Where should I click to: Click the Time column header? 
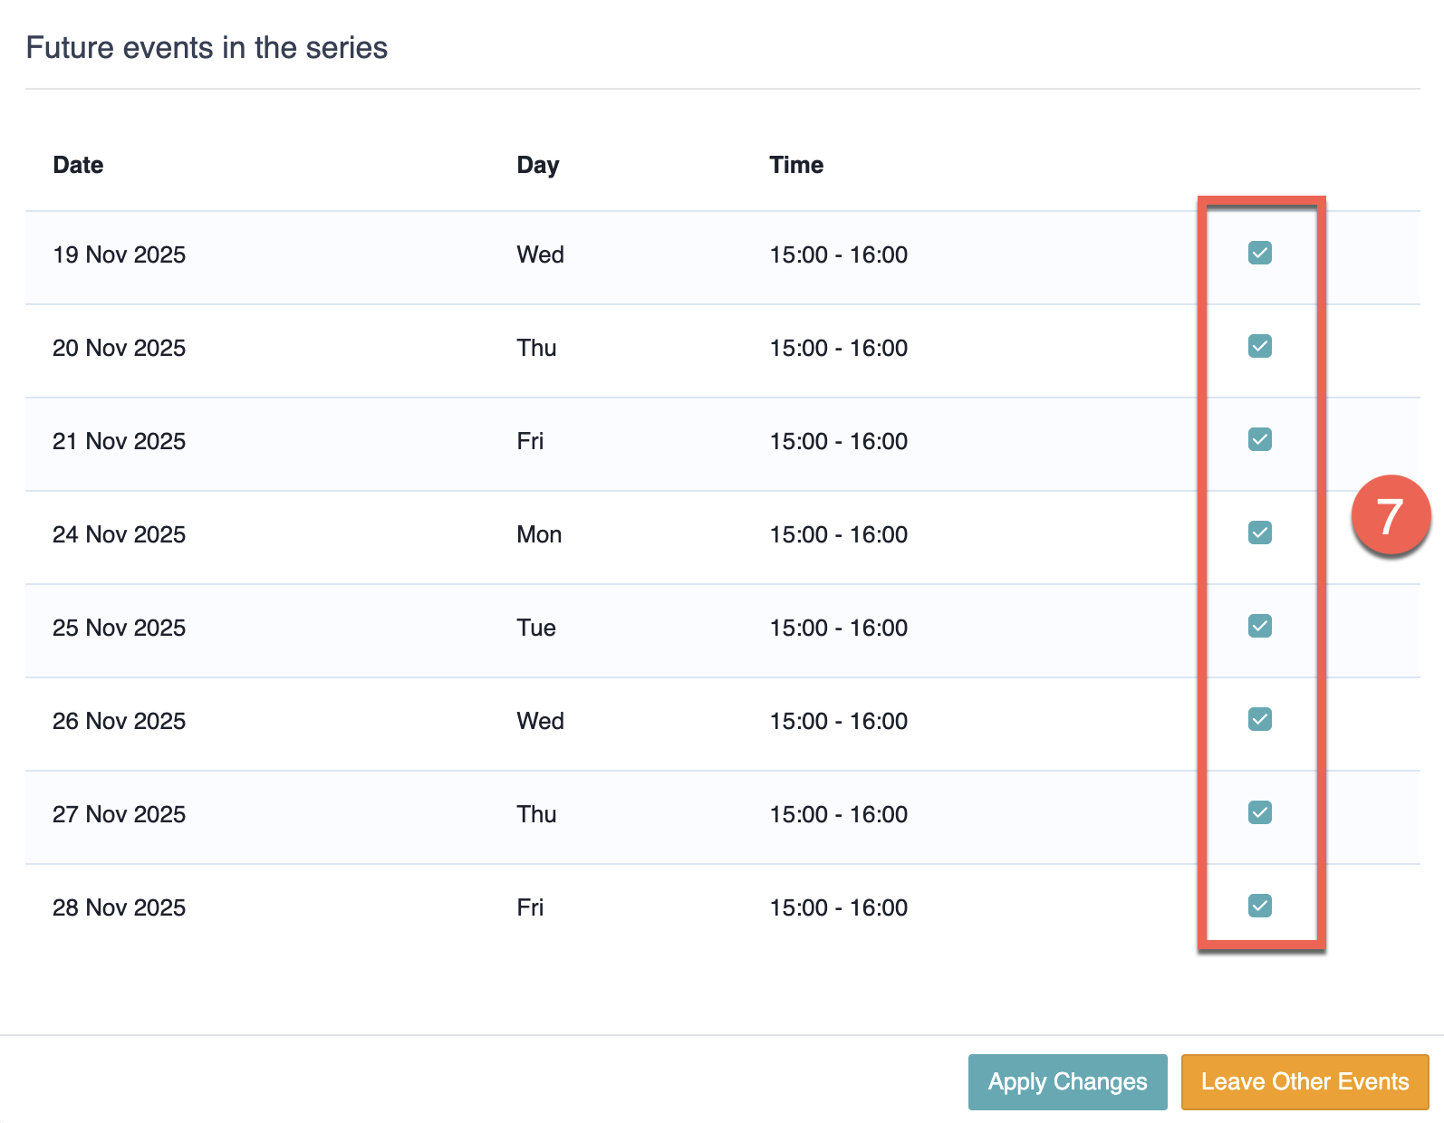(796, 165)
